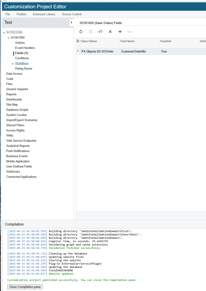Open Web Service Endpoints section
Screen dimensions: 206x291
pyautogui.click(x=21, y=141)
